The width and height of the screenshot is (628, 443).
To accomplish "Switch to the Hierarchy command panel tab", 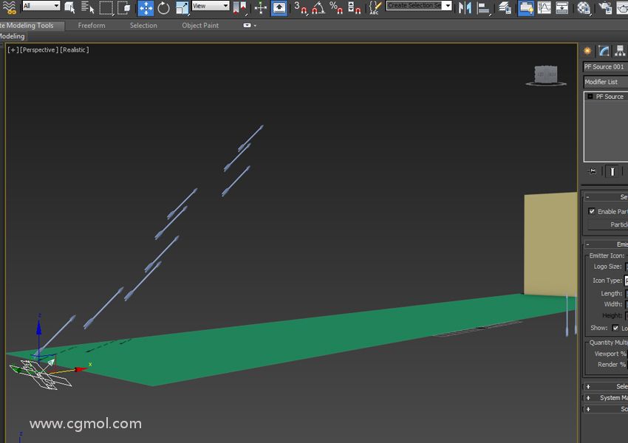I will 620,51.
